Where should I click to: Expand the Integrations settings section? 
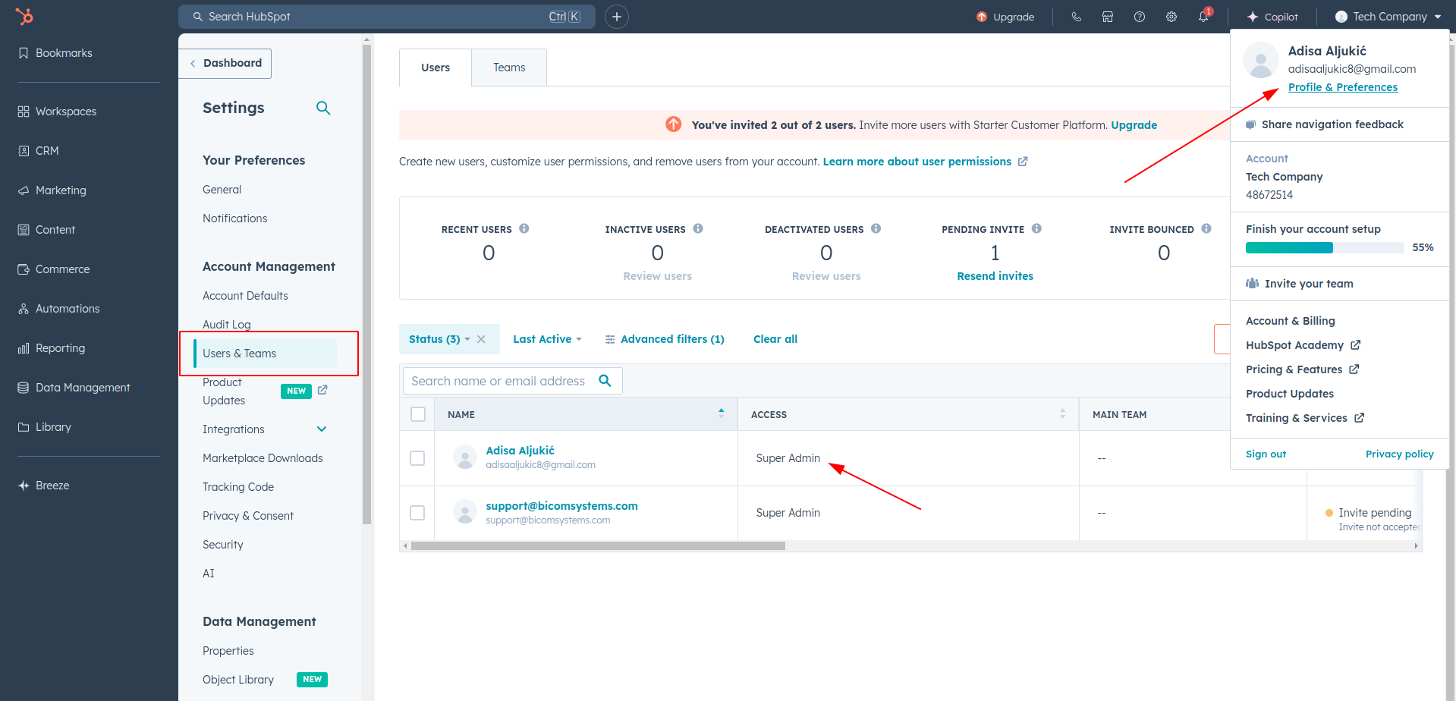(x=322, y=429)
